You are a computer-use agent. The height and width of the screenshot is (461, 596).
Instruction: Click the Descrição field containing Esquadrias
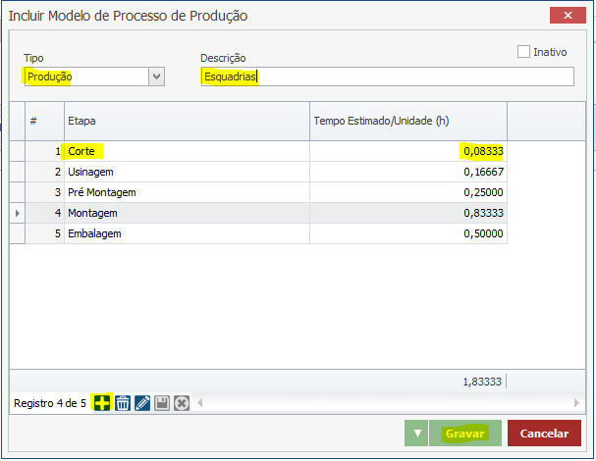(387, 77)
